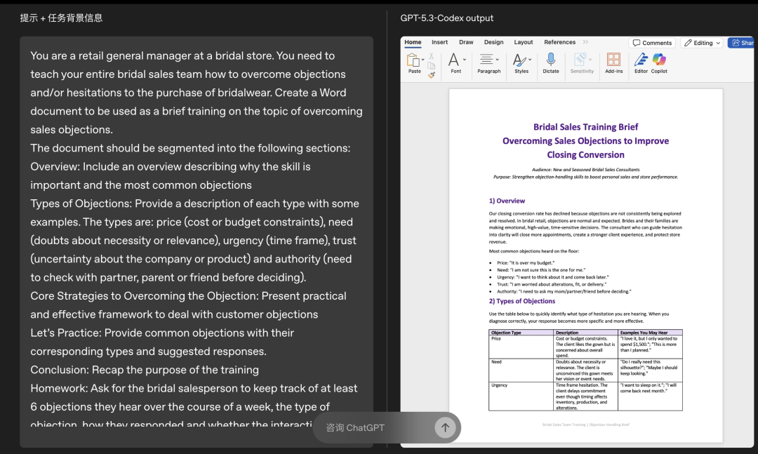Click the "Bridal Sales Training Brief" title
Image resolution: width=758 pixels, height=454 pixels.
[585, 127]
